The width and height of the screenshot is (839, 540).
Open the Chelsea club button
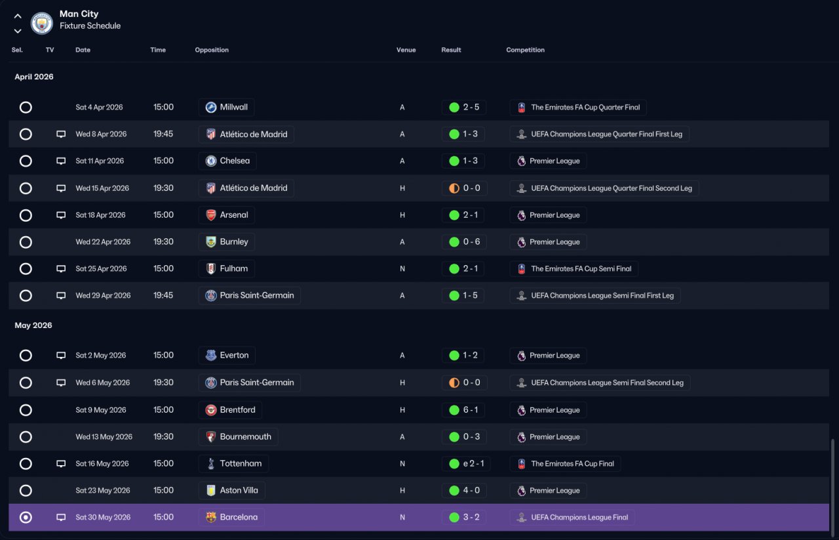(228, 161)
